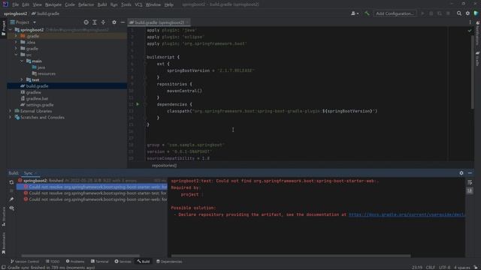Open the Version Control tool window
This screenshot has width=481, height=270.
click(25, 262)
